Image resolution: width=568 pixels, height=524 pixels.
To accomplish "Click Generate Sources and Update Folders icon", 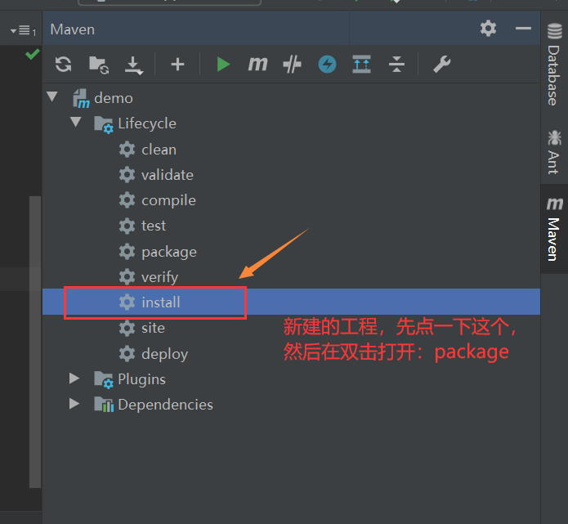I will click(99, 65).
